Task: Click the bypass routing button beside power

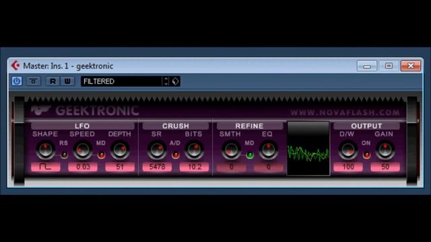Action: pos(33,81)
